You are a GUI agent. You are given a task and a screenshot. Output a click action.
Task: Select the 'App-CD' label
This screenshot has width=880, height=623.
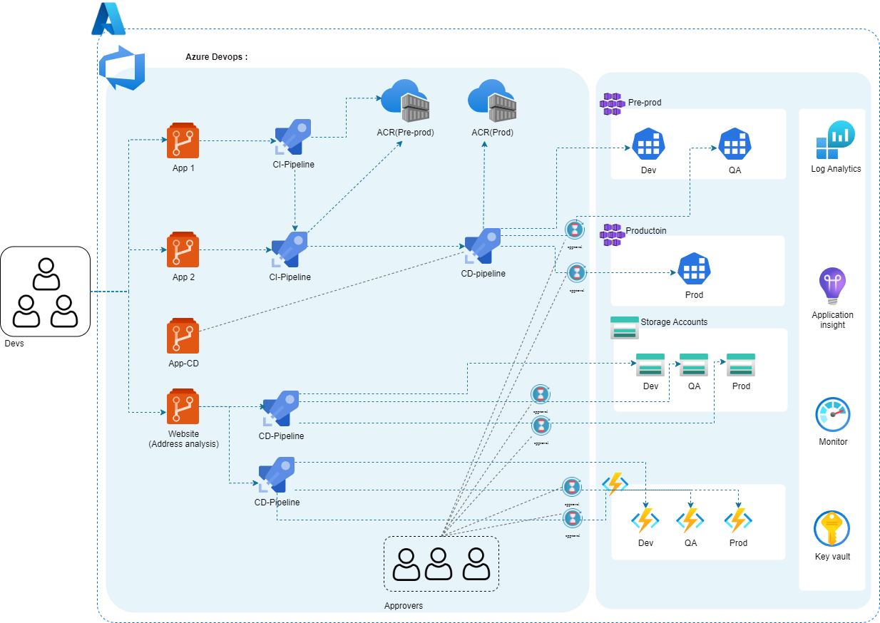183,364
